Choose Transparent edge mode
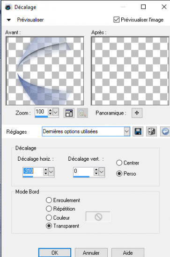Image resolution: width=170 pixels, height=257 pixels. (49, 226)
